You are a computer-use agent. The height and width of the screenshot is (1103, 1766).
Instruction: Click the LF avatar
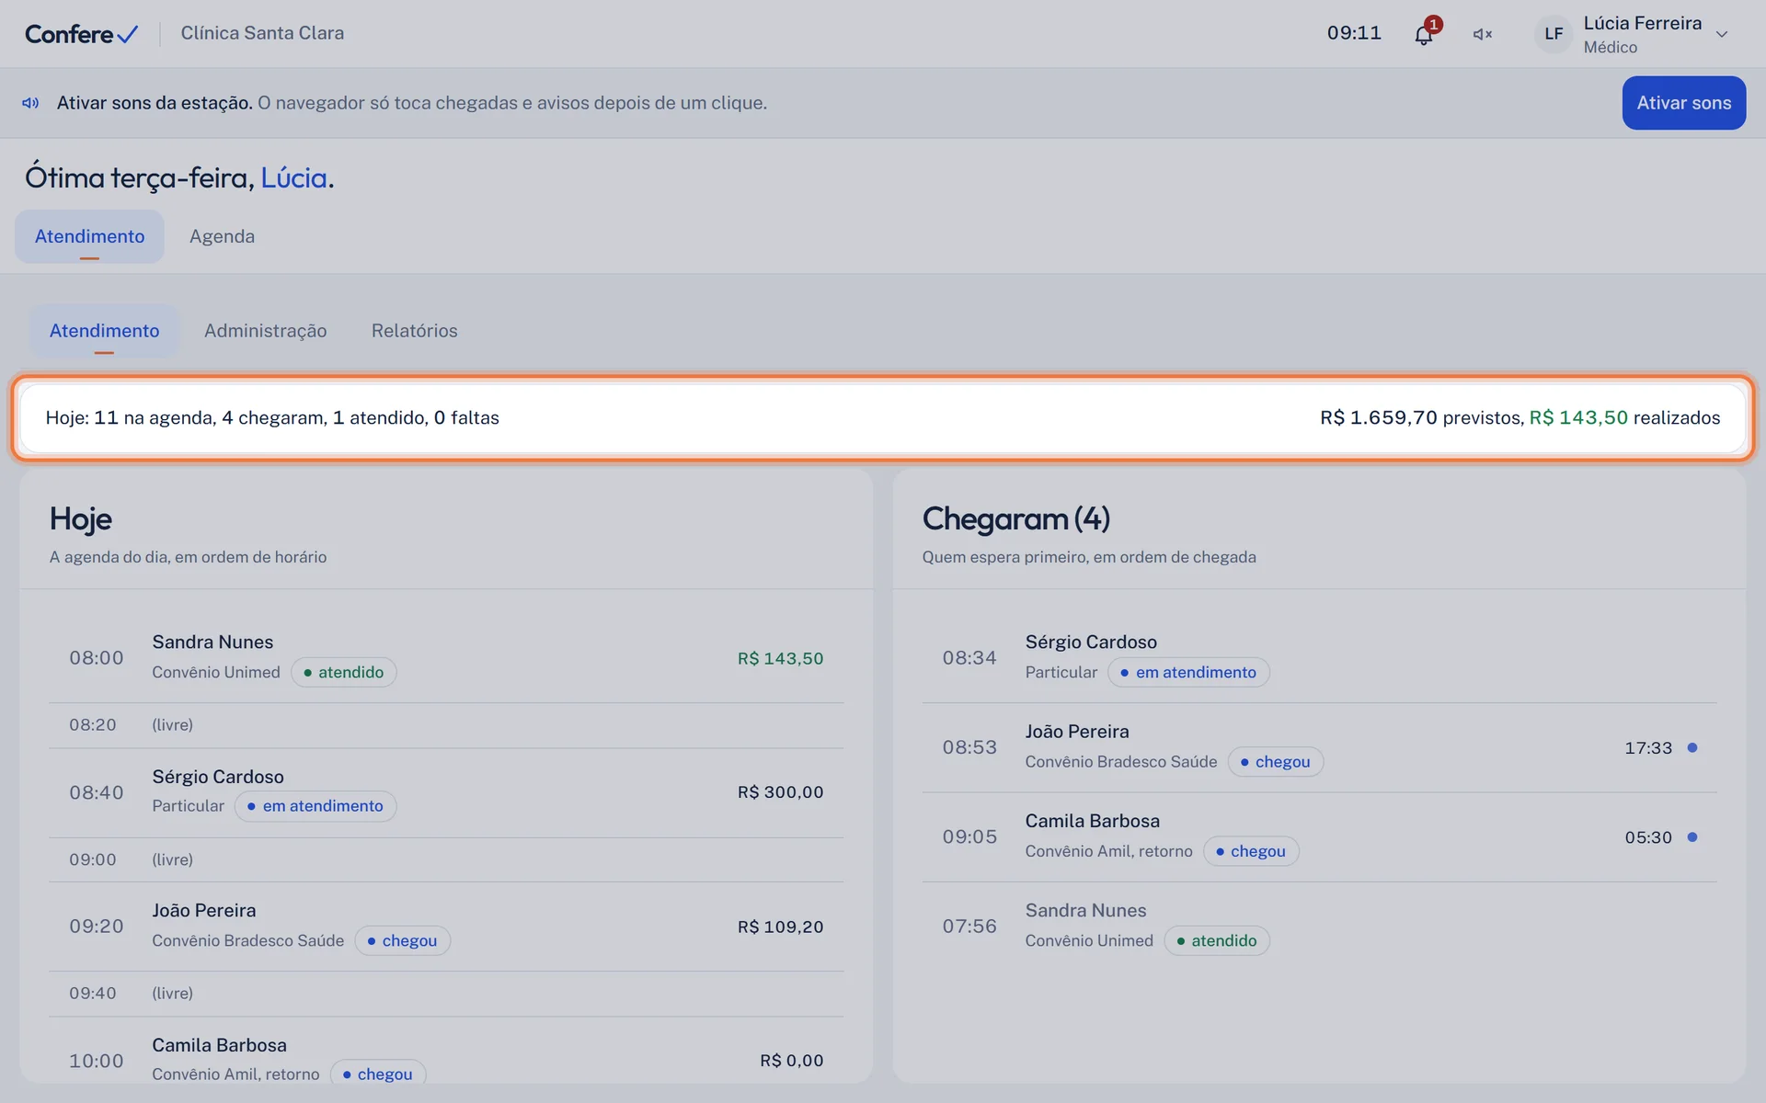click(x=1554, y=34)
